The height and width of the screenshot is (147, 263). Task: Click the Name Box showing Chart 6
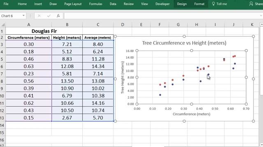(11, 16)
